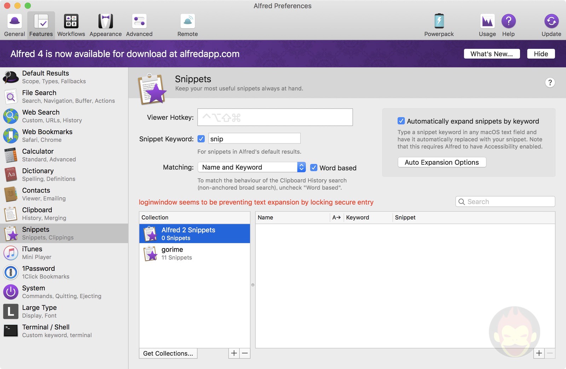Select Web Bookmarks feature
This screenshot has width=566, height=369.
coord(64,135)
